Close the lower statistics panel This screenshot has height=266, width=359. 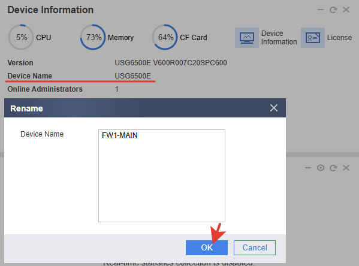pos(346,168)
